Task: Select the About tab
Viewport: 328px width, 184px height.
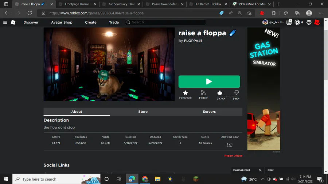Action: pyautogui.click(x=77, y=112)
